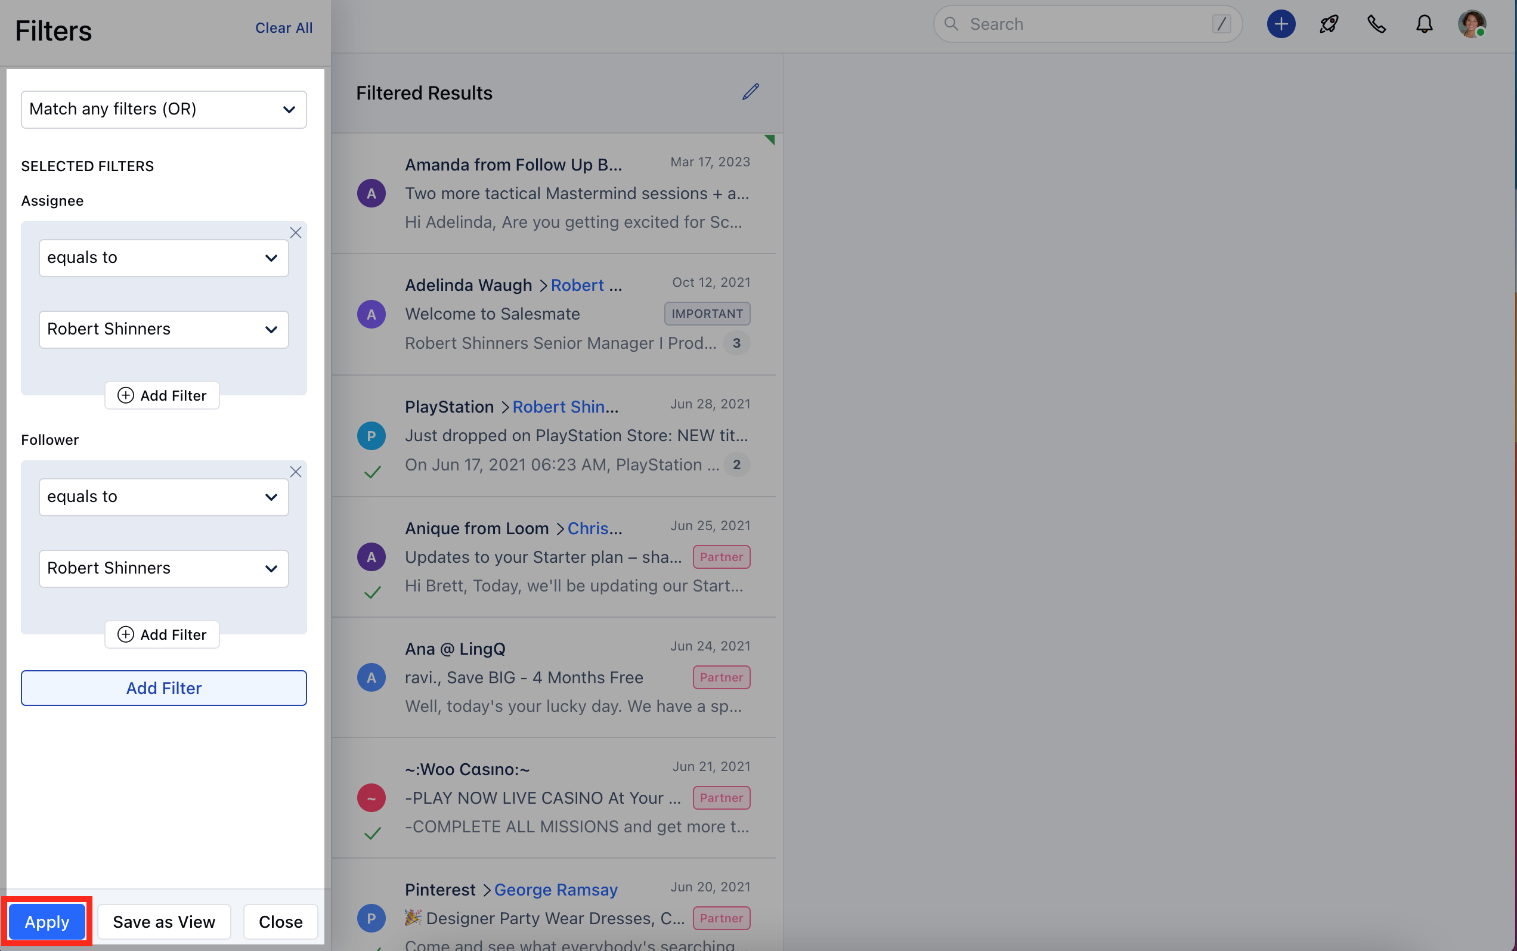Viewport: 1517px width, 951px height.
Task: Click the phone dialer icon
Action: (x=1376, y=24)
